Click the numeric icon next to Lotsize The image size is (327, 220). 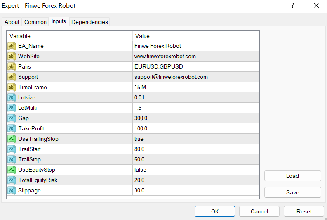point(12,97)
